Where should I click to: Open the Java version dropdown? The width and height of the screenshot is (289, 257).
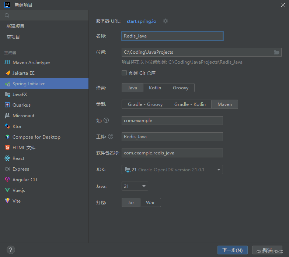click(x=135, y=186)
